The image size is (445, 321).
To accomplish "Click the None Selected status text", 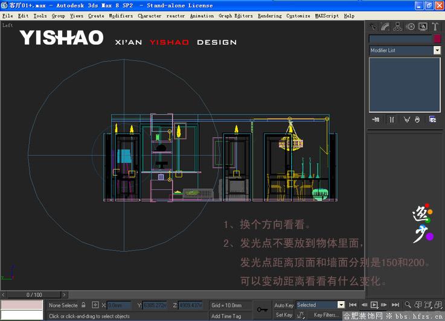I will click(x=63, y=305).
